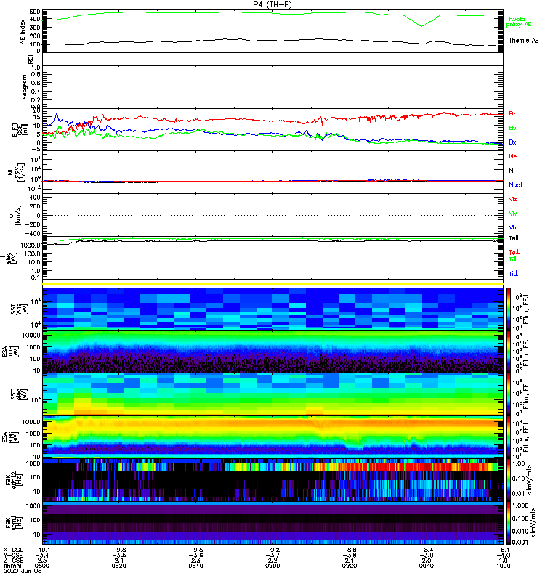
Task: Click the X-GSE value "-9.5"
Action: [195, 550]
